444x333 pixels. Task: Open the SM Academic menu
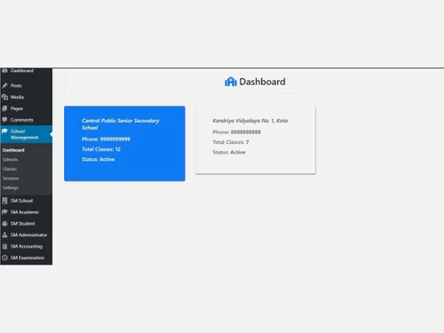(26, 212)
